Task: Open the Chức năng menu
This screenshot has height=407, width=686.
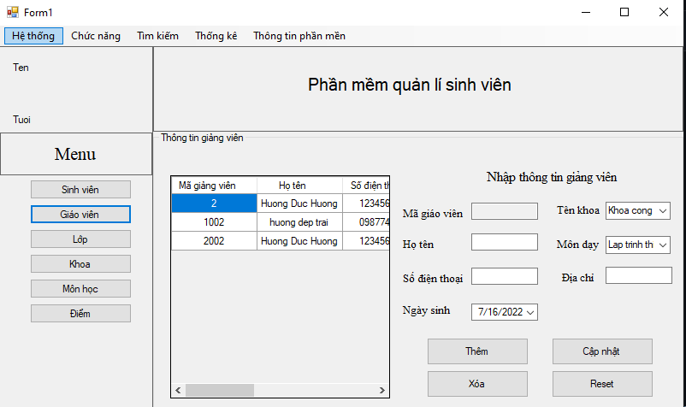Action: (96, 36)
